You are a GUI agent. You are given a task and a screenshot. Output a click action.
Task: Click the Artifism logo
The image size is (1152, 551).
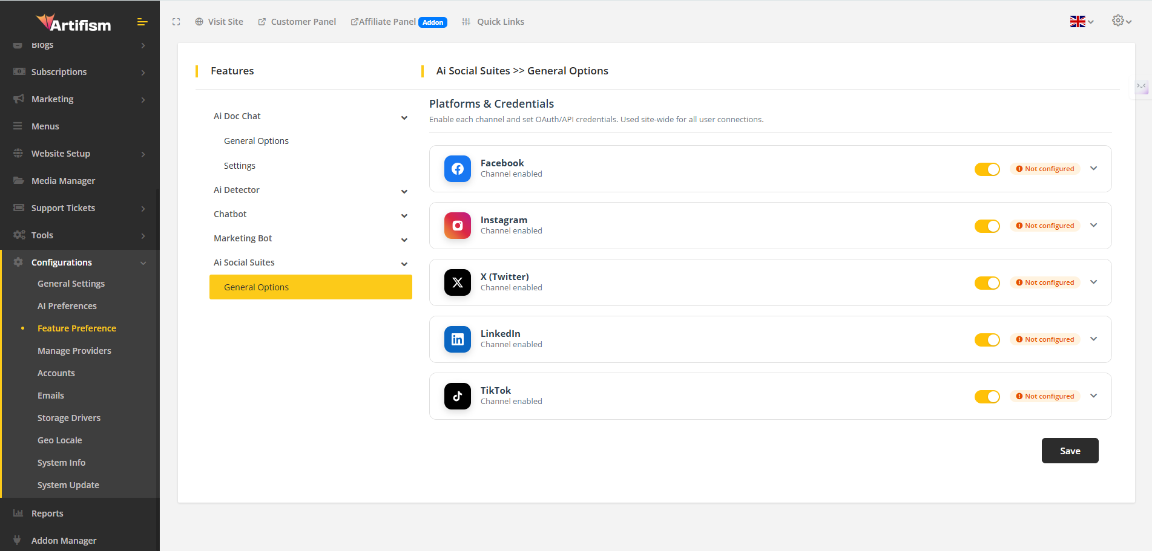click(73, 23)
